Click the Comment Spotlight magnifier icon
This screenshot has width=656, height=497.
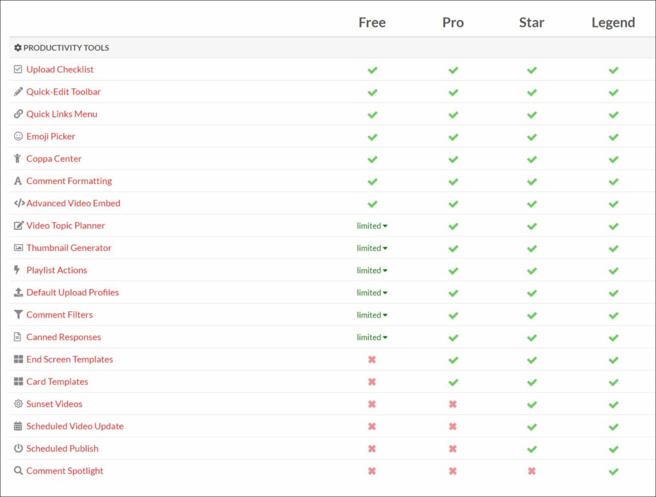coord(18,470)
